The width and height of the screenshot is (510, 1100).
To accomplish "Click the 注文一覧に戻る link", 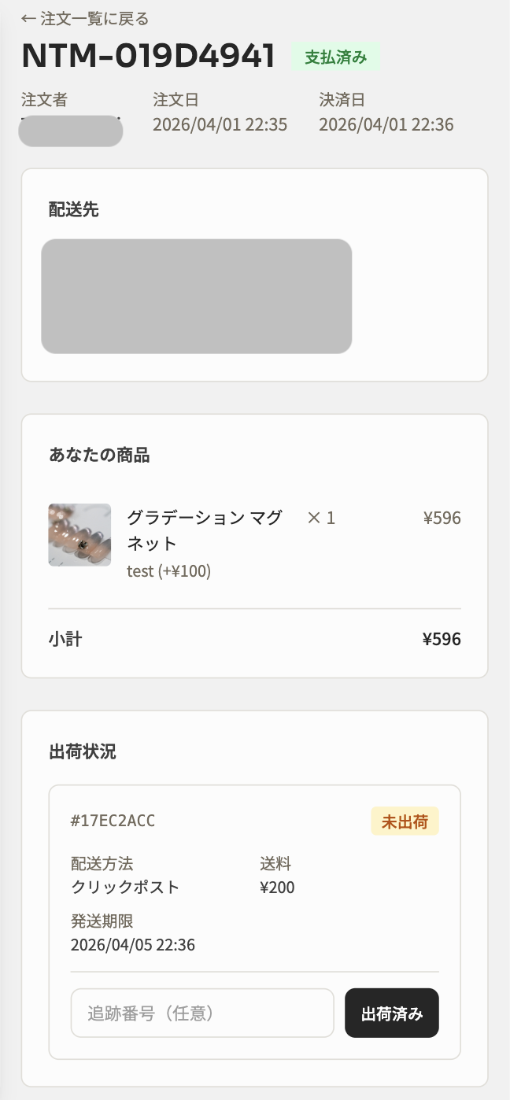I will (89, 17).
